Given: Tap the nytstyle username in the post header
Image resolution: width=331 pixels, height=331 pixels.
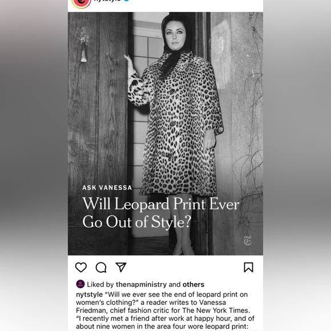Looking at the screenshot, I should tap(107, 1).
